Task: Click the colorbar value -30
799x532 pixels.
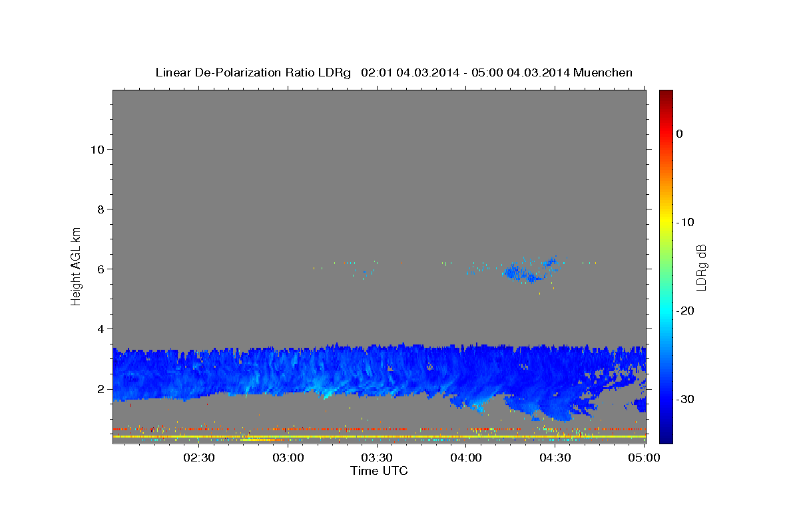Action: click(x=684, y=399)
